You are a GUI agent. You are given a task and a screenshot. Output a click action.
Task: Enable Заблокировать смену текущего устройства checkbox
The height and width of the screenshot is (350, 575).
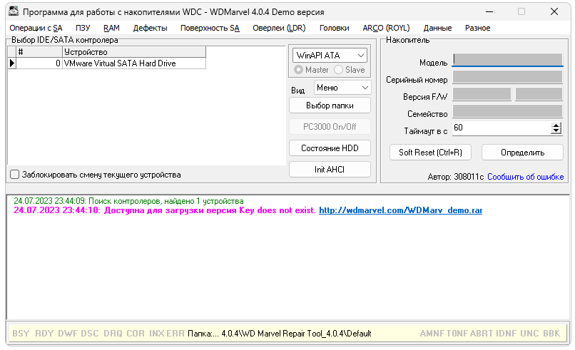click(x=15, y=175)
